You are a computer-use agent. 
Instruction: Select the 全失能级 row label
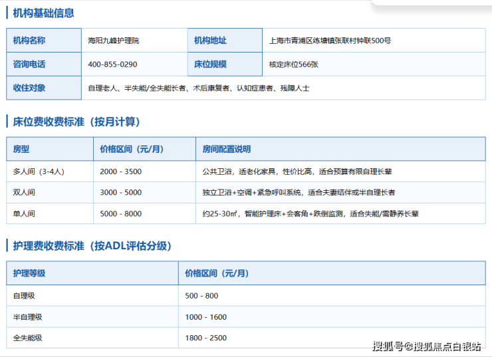tap(28, 338)
